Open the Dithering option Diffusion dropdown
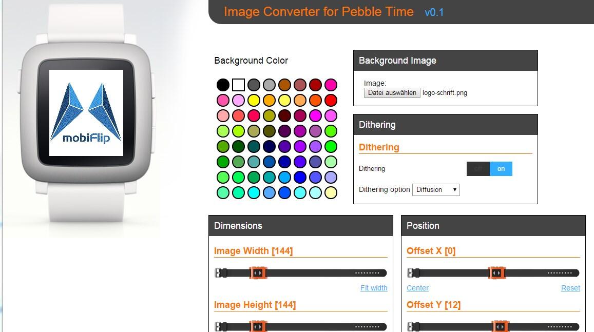 coord(436,190)
